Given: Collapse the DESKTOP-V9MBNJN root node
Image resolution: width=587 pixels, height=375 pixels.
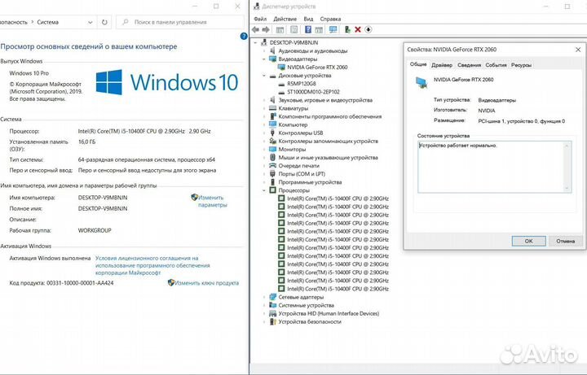Looking at the screenshot, I should [x=256, y=42].
